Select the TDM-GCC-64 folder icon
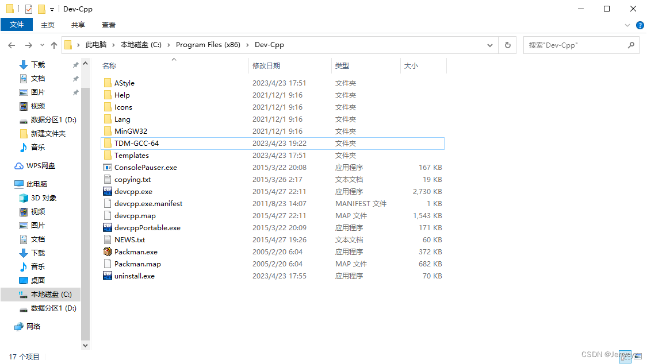 click(x=108, y=144)
